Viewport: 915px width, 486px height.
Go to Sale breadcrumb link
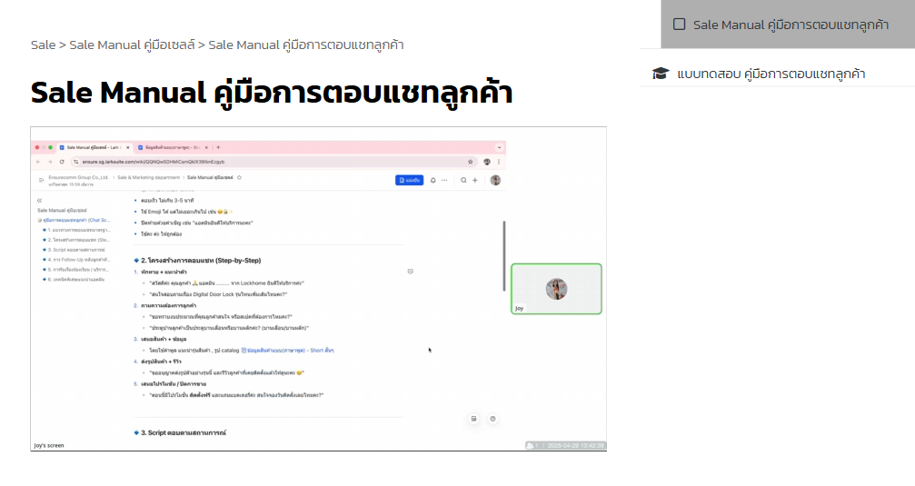point(43,45)
